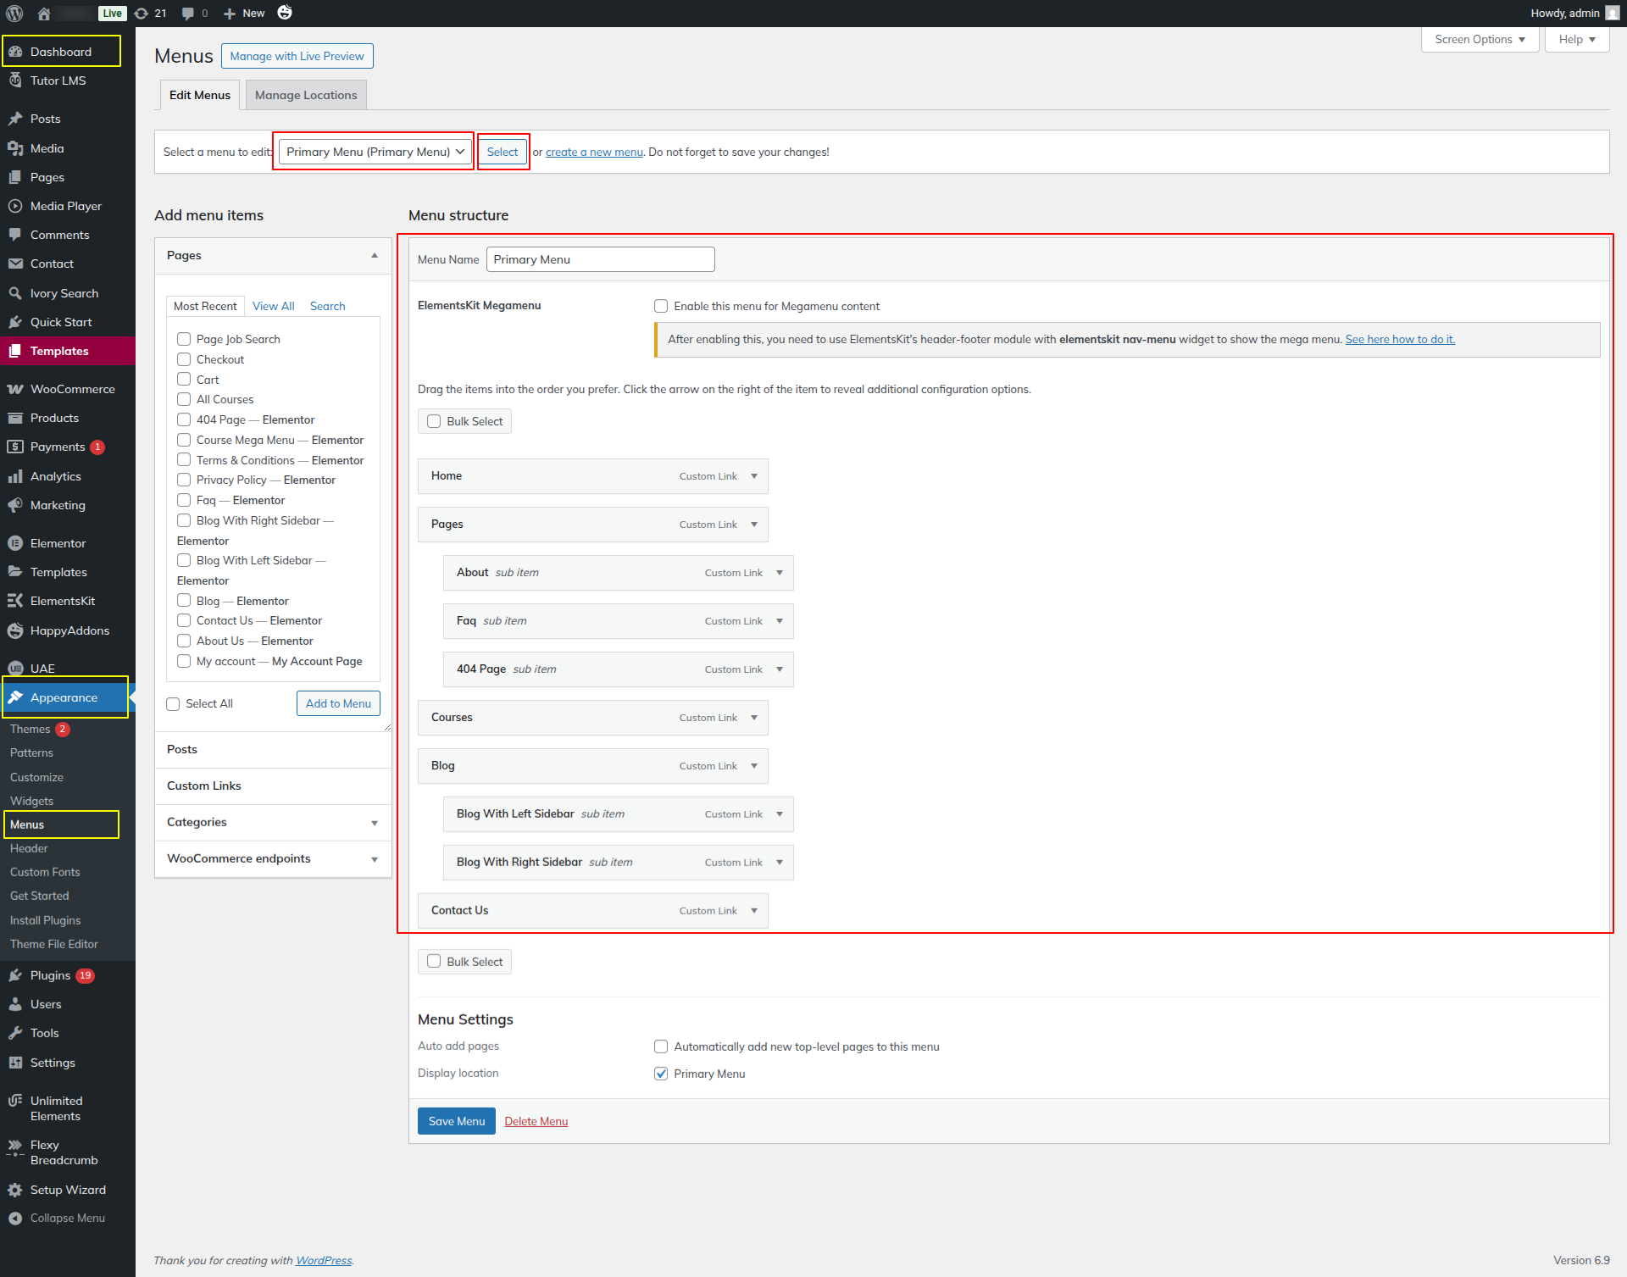
Task: Click the Elementor sidebar icon
Action: click(15, 543)
